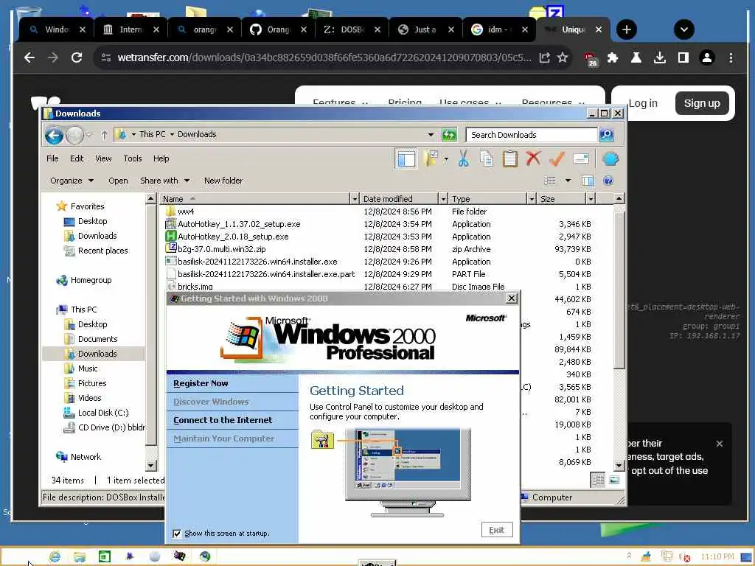Click Connect to the Internet link
Image resolution: width=755 pixels, height=566 pixels.
pos(223,420)
